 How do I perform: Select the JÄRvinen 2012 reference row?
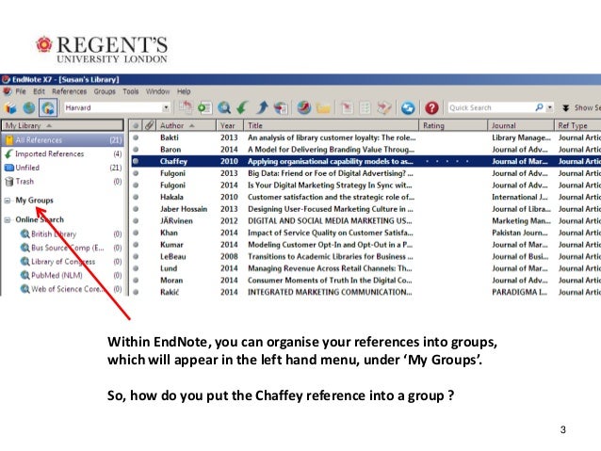click(x=365, y=220)
